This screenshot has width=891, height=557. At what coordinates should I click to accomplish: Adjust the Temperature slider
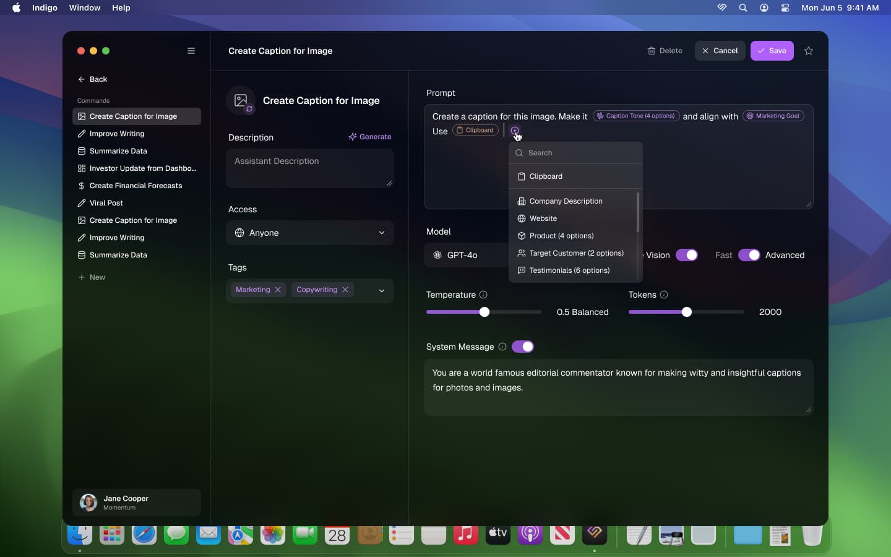484,313
